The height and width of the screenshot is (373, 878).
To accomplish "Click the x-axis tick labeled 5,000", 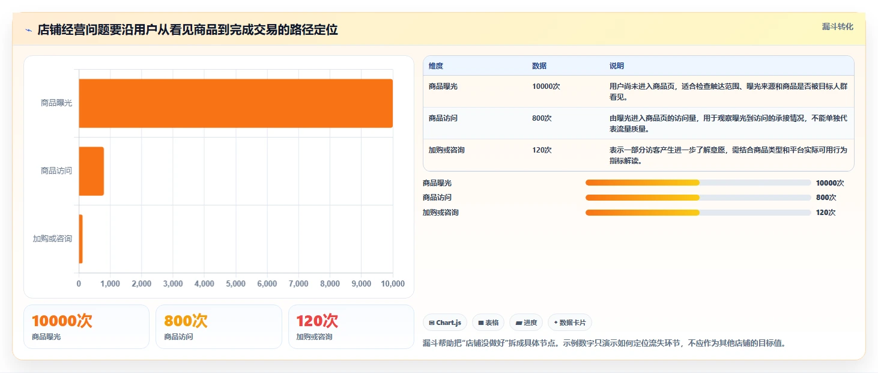I will 235,284.
